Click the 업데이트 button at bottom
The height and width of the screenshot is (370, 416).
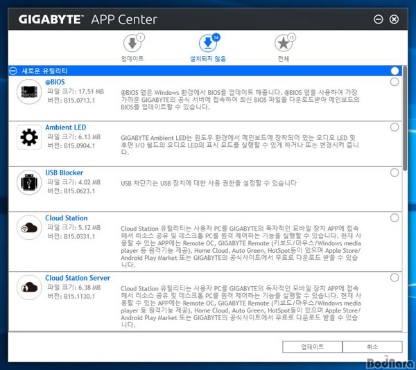313,346
